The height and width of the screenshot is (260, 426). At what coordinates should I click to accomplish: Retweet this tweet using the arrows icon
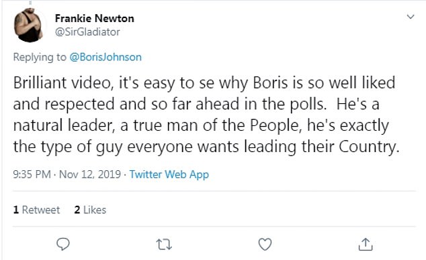click(x=164, y=245)
